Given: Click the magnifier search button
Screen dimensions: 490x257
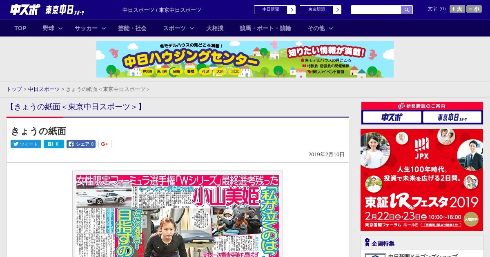Looking at the screenshot, I should pos(407,10).
